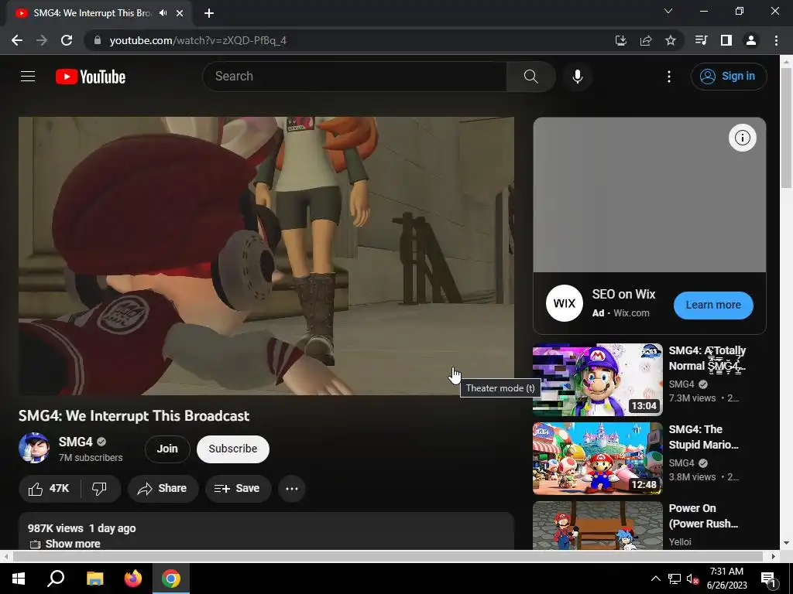Open the Power On video thumbnail
Image resolution: width=793 pixels, height=594 pixels.
pyautogui.click(x=597, y=525)
